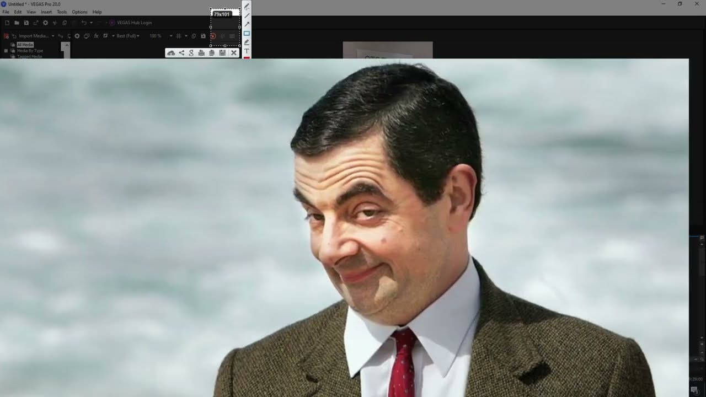Open the Import Media dropdown arrow
This screenshot has width=706, height=397.
tap(53, 36)
